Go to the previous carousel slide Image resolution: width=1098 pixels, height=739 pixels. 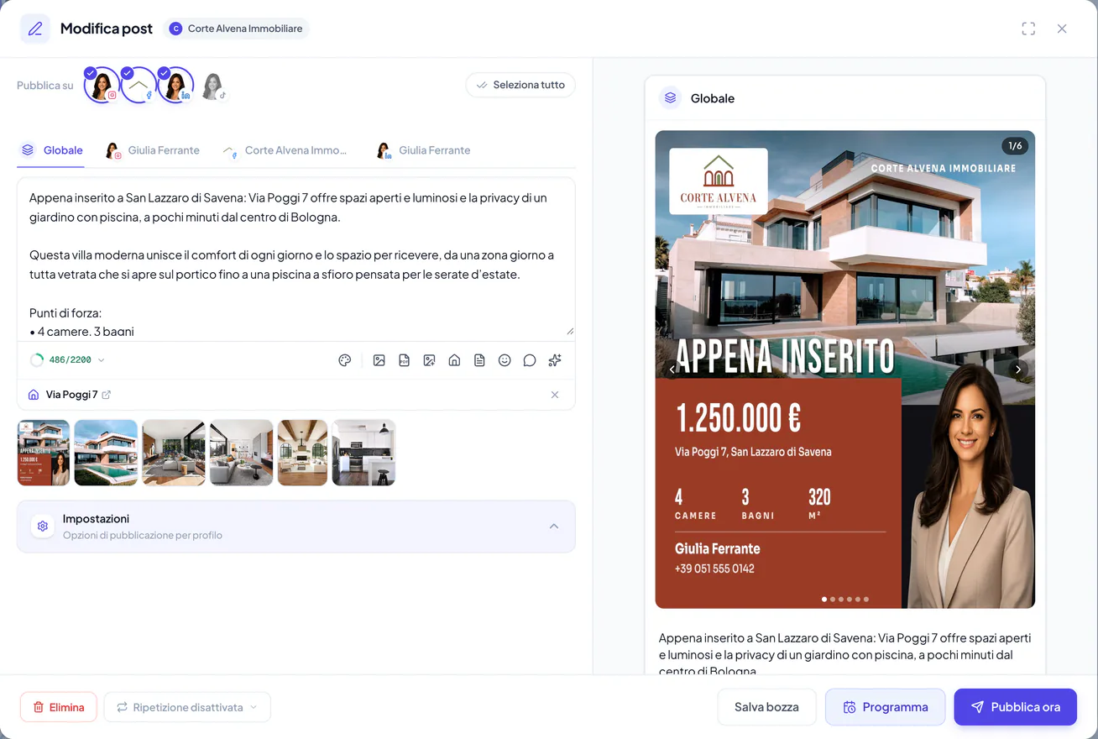pyautogui.click(x=672, y=369)
